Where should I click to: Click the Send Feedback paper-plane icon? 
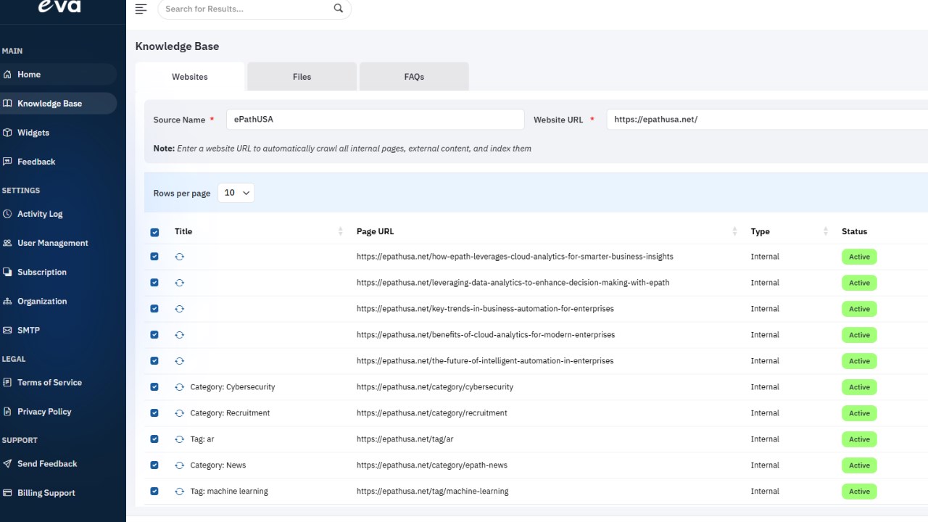coord(7,464)
